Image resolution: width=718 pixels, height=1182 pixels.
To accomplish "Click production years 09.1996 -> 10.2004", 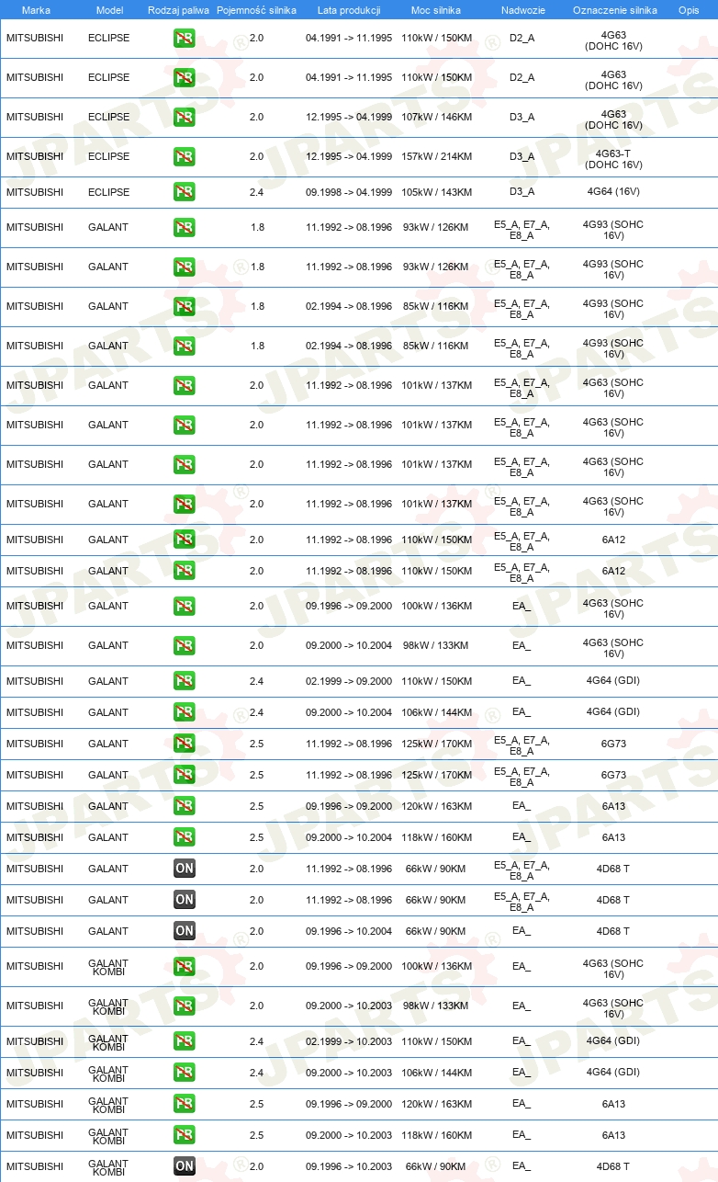I will 349,931.
